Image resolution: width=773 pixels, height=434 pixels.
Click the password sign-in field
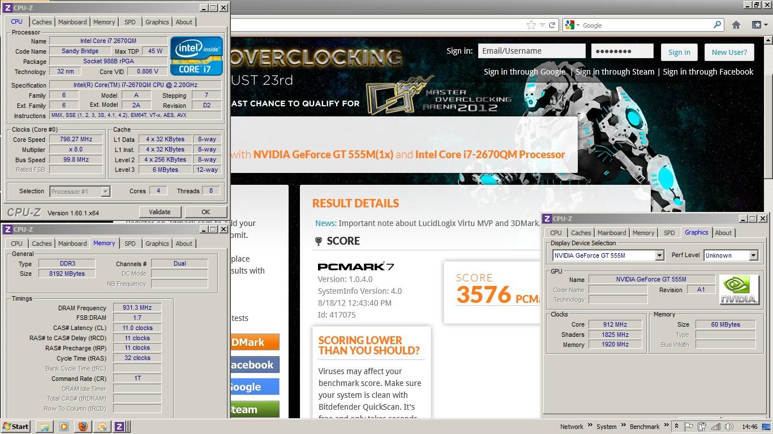622,51
